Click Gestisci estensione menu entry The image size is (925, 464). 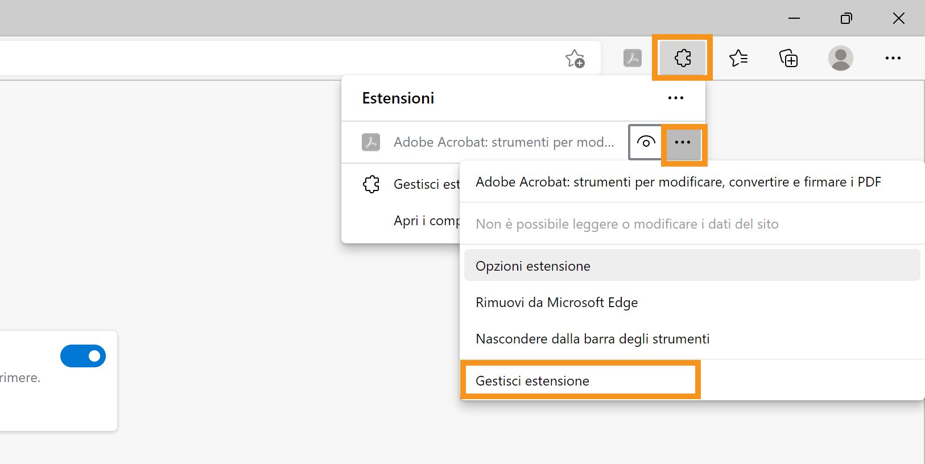click(x=532, y=381)
